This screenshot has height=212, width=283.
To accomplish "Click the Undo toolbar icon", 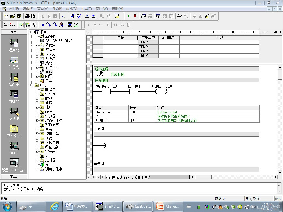I will (63, 16).
